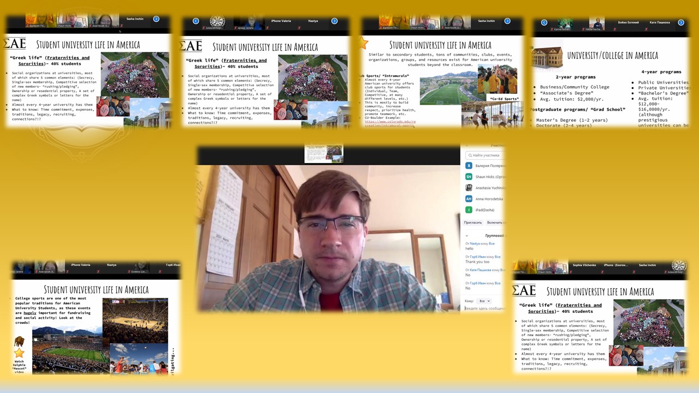This screenshot has height=393, width=699.
Task: Collapse the Участники panel header chevron
Action: coord(467,146)
